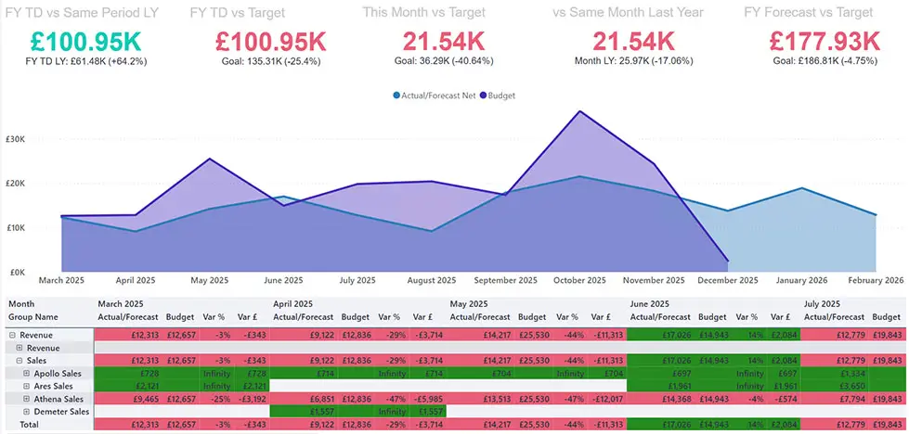Expand the nested Revenue sub-group

click(x=18, y=347)
